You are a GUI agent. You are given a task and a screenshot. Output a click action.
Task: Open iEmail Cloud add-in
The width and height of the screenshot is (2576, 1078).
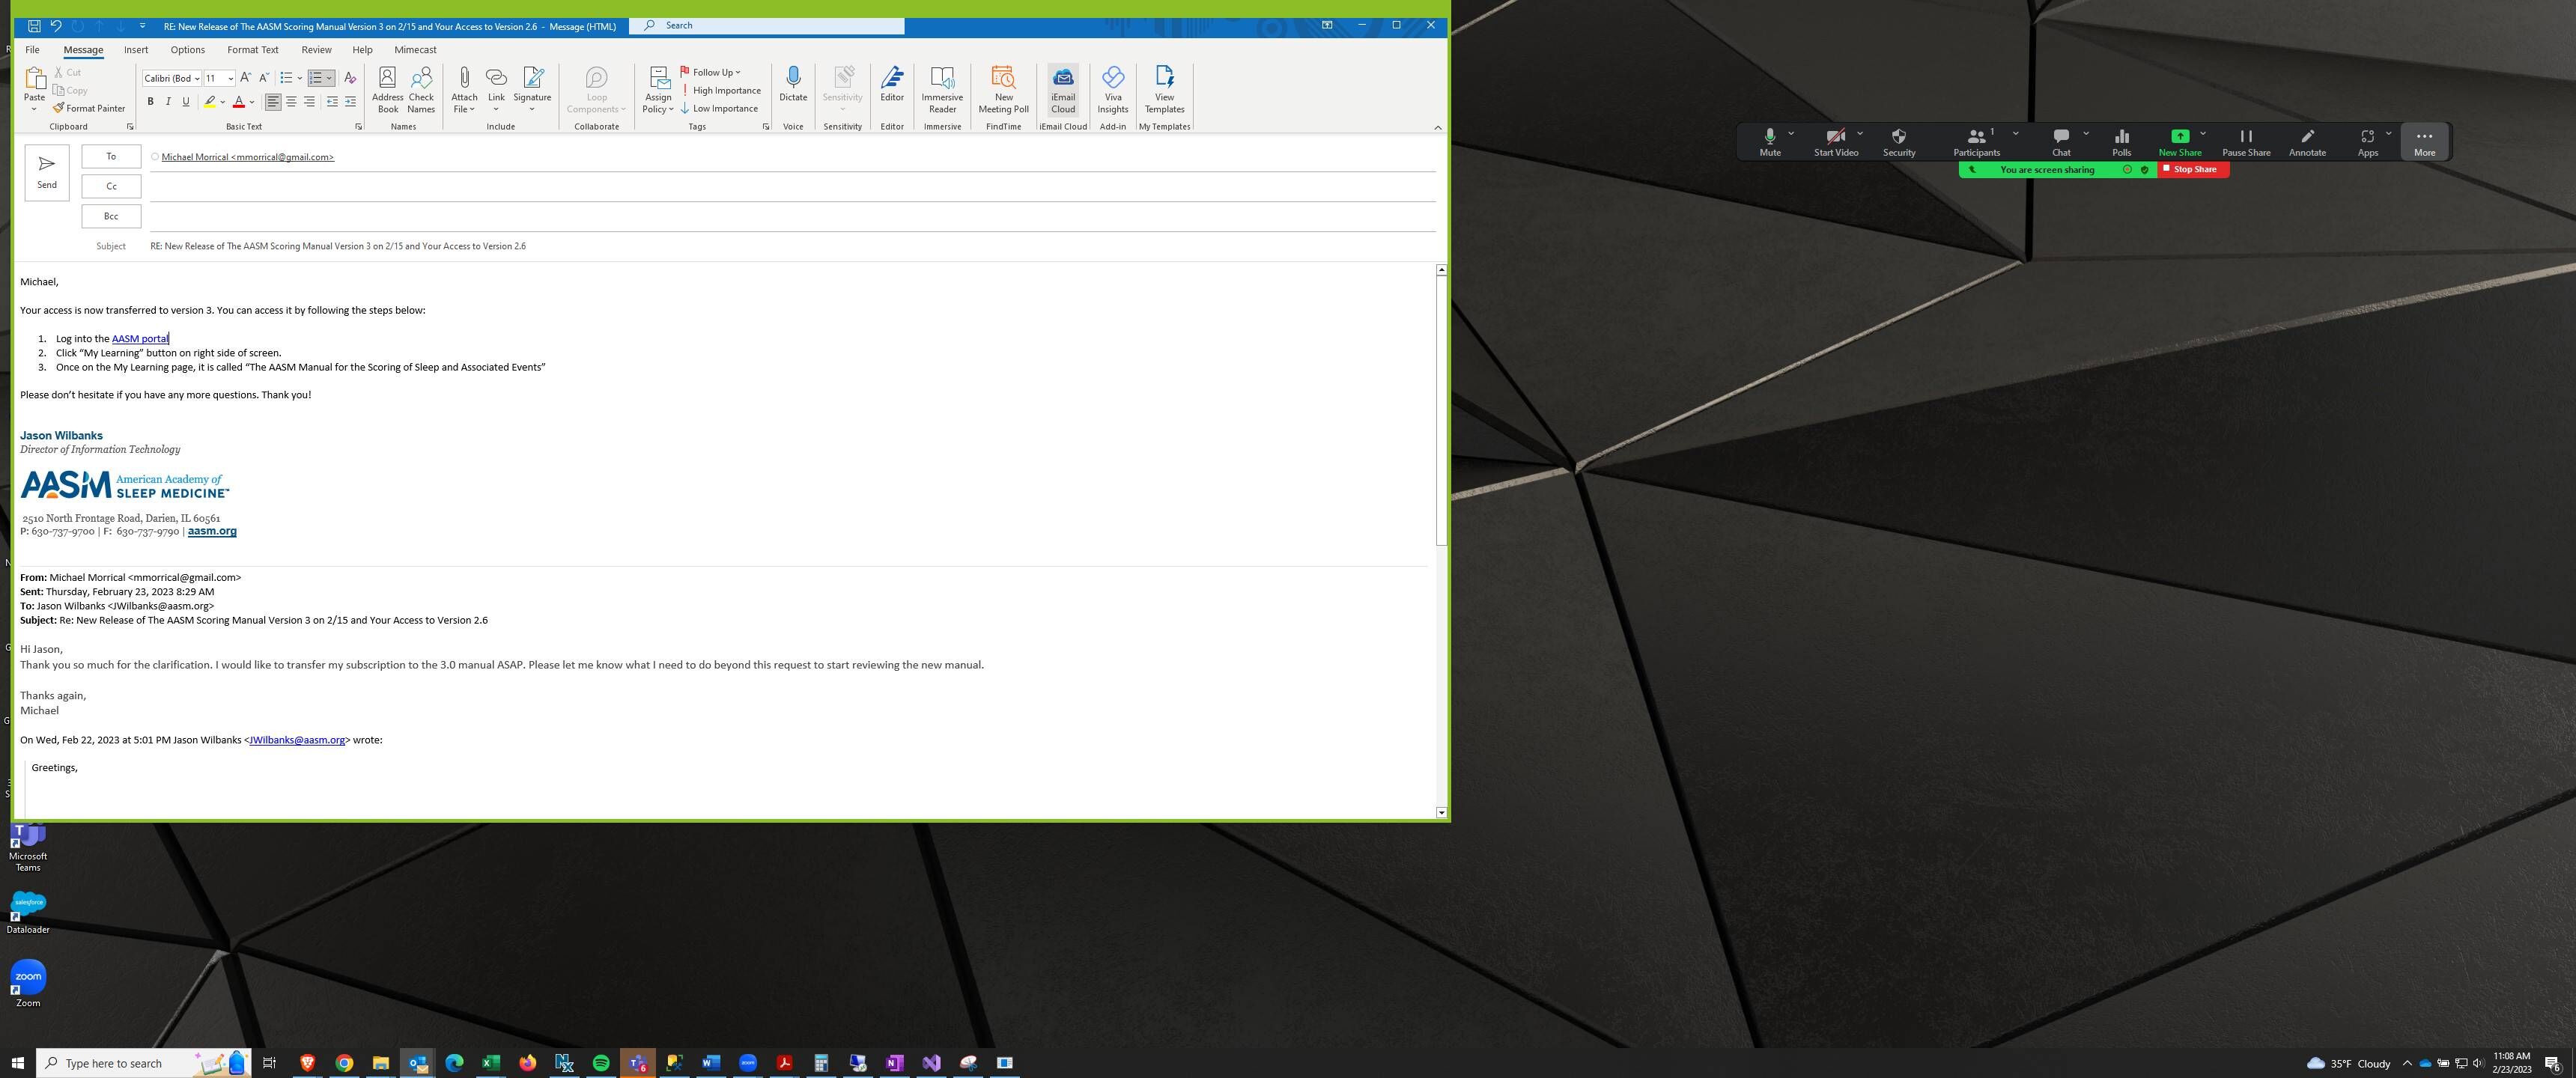(x=1063, y=90)
